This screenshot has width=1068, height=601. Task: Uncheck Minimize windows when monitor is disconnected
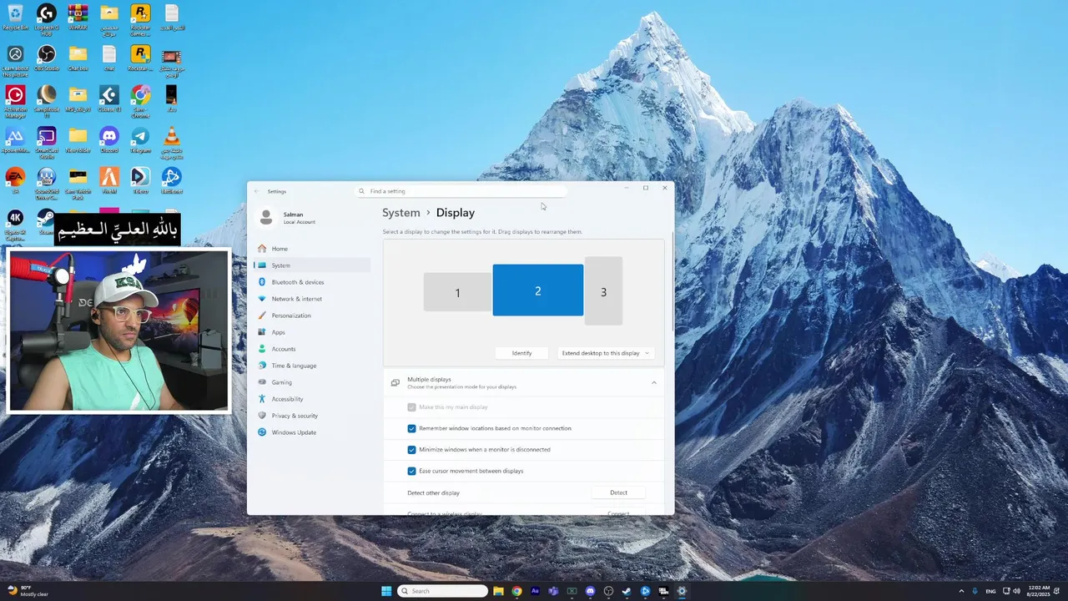coord(411,450)
